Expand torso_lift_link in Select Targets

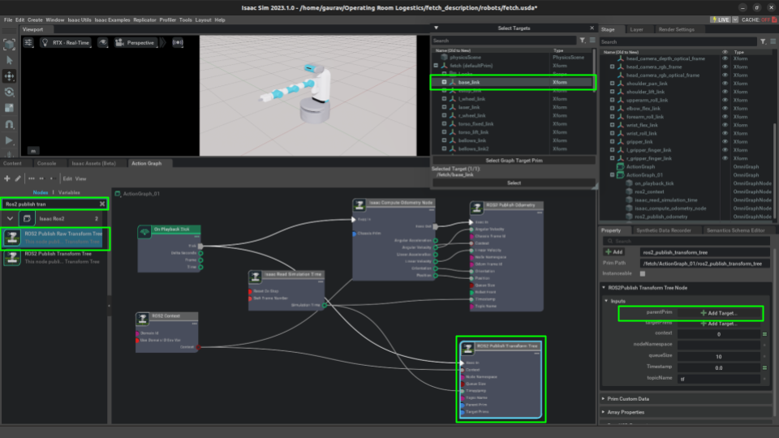(444, 132)
